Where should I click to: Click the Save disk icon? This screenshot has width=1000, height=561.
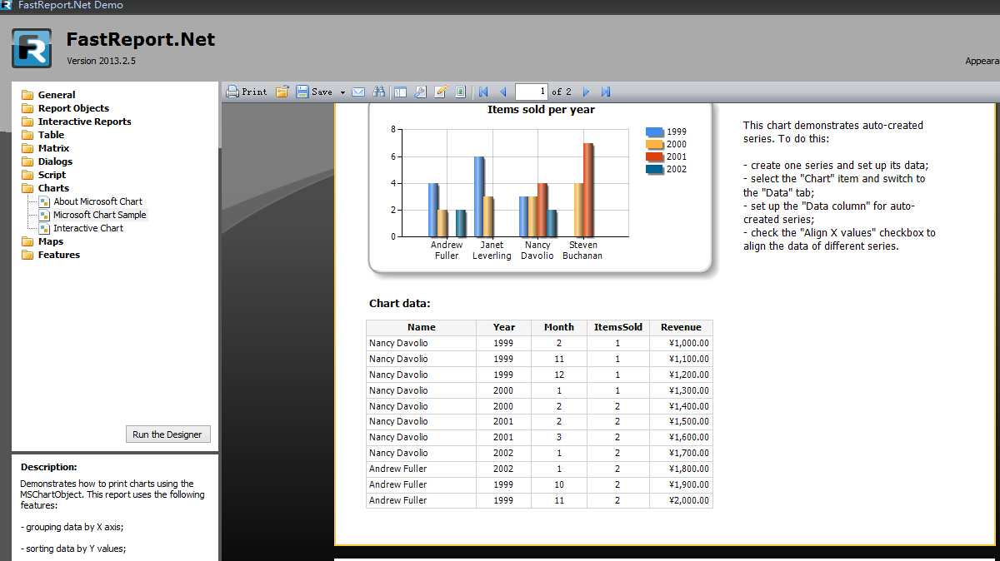[302, 92]
